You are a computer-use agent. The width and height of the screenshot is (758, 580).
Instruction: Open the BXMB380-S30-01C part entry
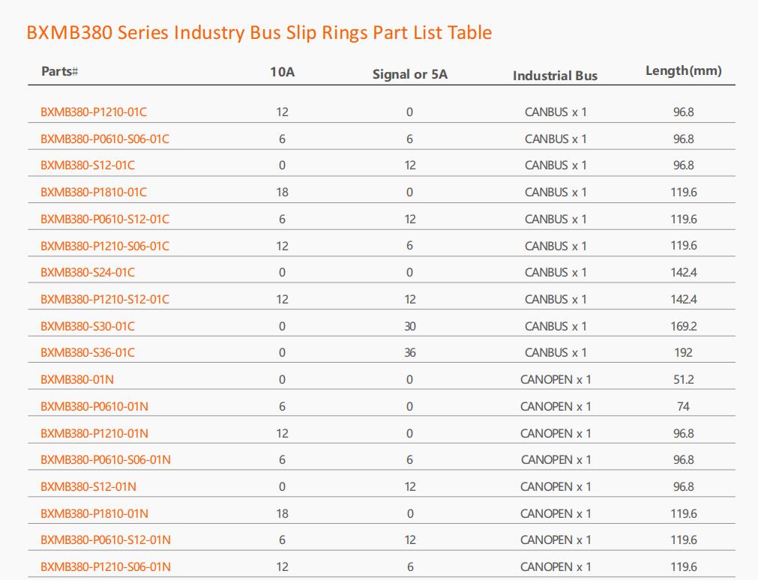click(87, 327)
